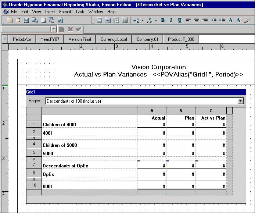Open the insert column dropdown arrow
The height and width of the screenshot is (213, 255).
pos(156,20)
